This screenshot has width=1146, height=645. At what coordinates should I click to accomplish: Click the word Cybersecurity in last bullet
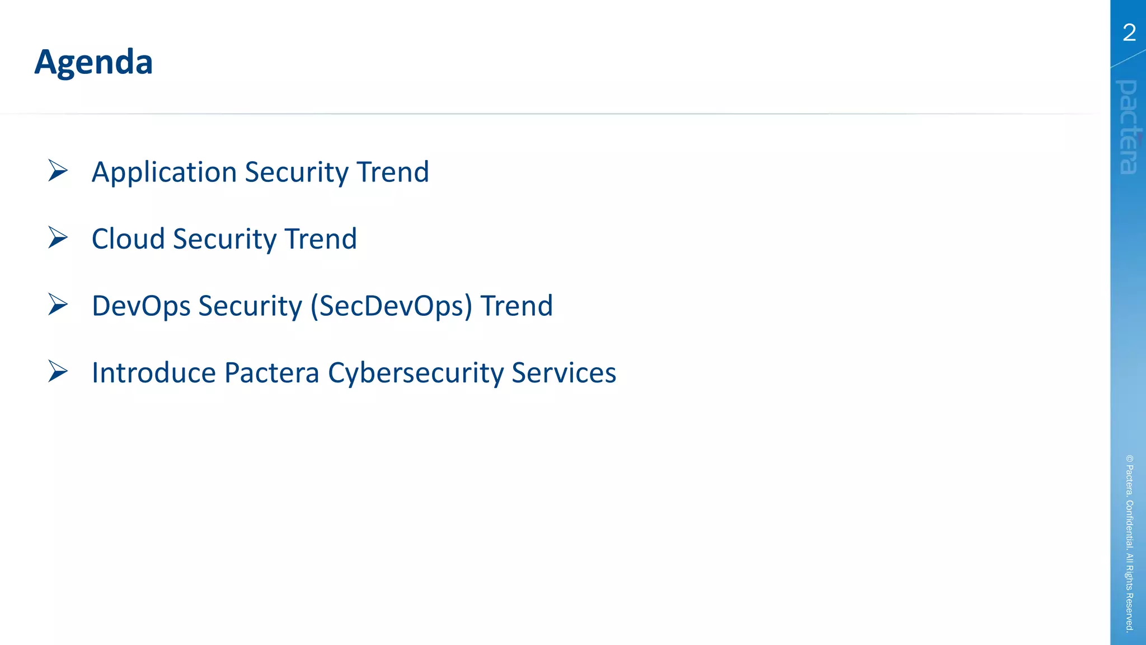coord(415,373)
